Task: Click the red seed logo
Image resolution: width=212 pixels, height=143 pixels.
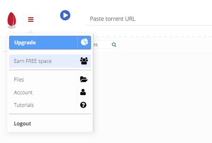Action: click(12, 20)
